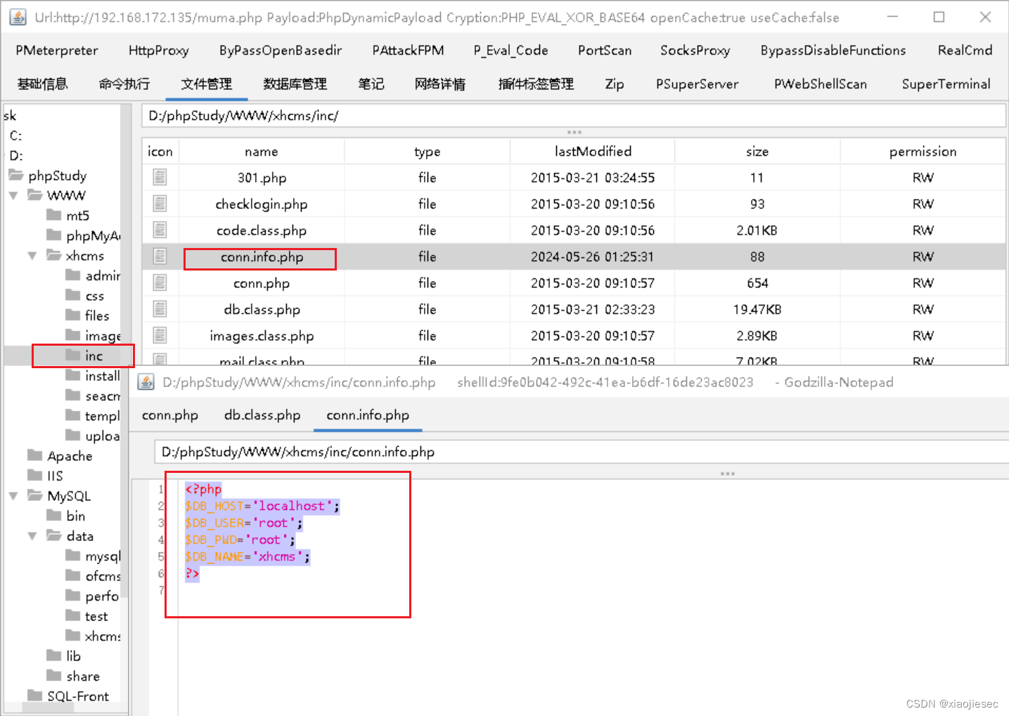The height and width of the screenshot is (716, 1009).
Task: Click the file icon beside images.class.php
Action: coord(160,336)
